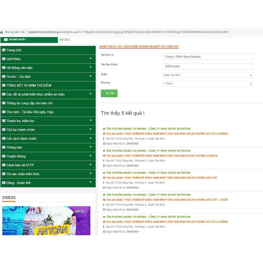Image resolution: width=263 pixels, height=263 pixels.
Task: Click the location pin icon in third result
Action: pyautogui.click(x=104, y=183)
